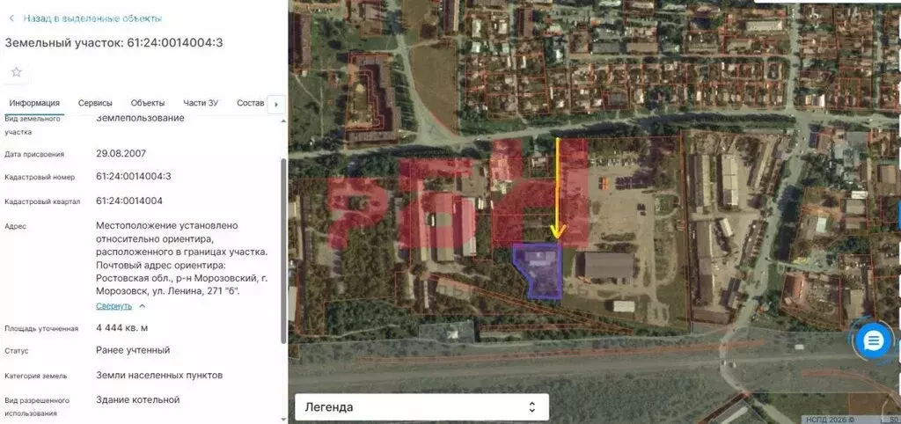
Task: Expand the Легенда dropdown
Action: click(421, 407)
